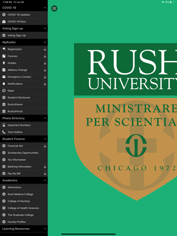Tap the clock showing 11:08 PM
Viewport: 177px width, 236px height.
(x=7, y=2)
